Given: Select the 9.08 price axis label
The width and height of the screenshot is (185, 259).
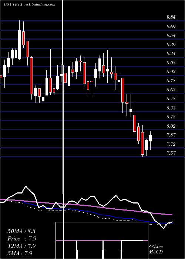Looking at the screenshot, I should [x=171, y=63].
